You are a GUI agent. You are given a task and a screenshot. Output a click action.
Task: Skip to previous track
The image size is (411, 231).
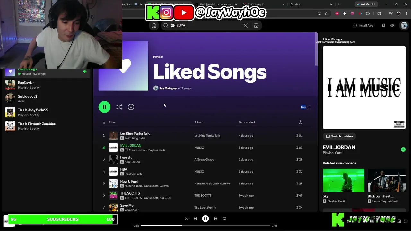point(195,218)
